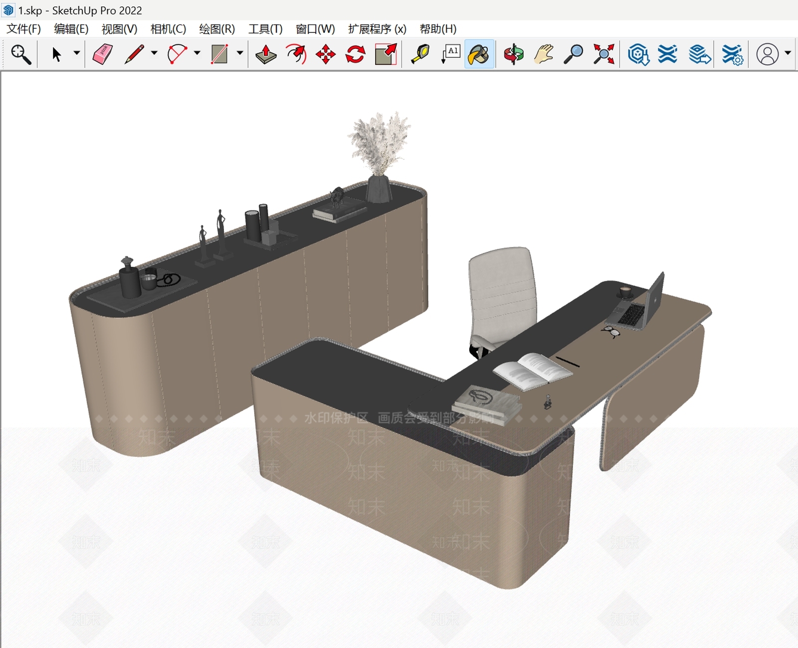The height and width of the screenshot is (648, 798).
Task: Click the user account profile icon
Action: coord(768,54)
